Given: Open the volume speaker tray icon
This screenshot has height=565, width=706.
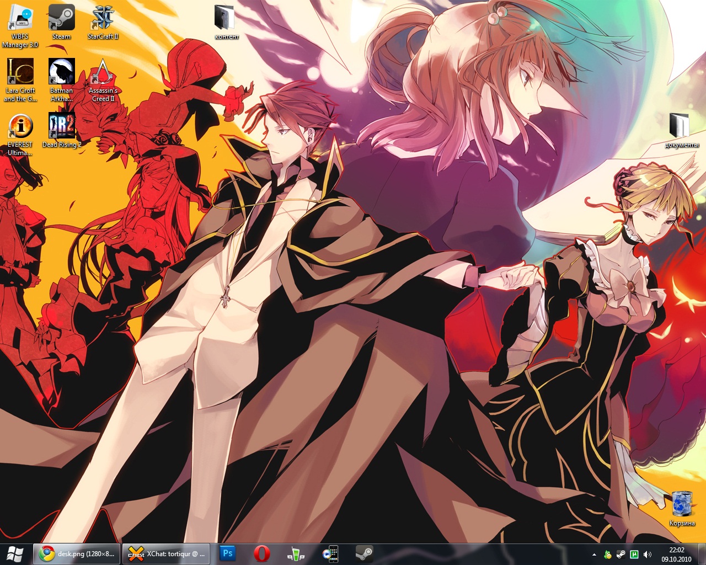Looking at the screenshot, I should point(648,555).
